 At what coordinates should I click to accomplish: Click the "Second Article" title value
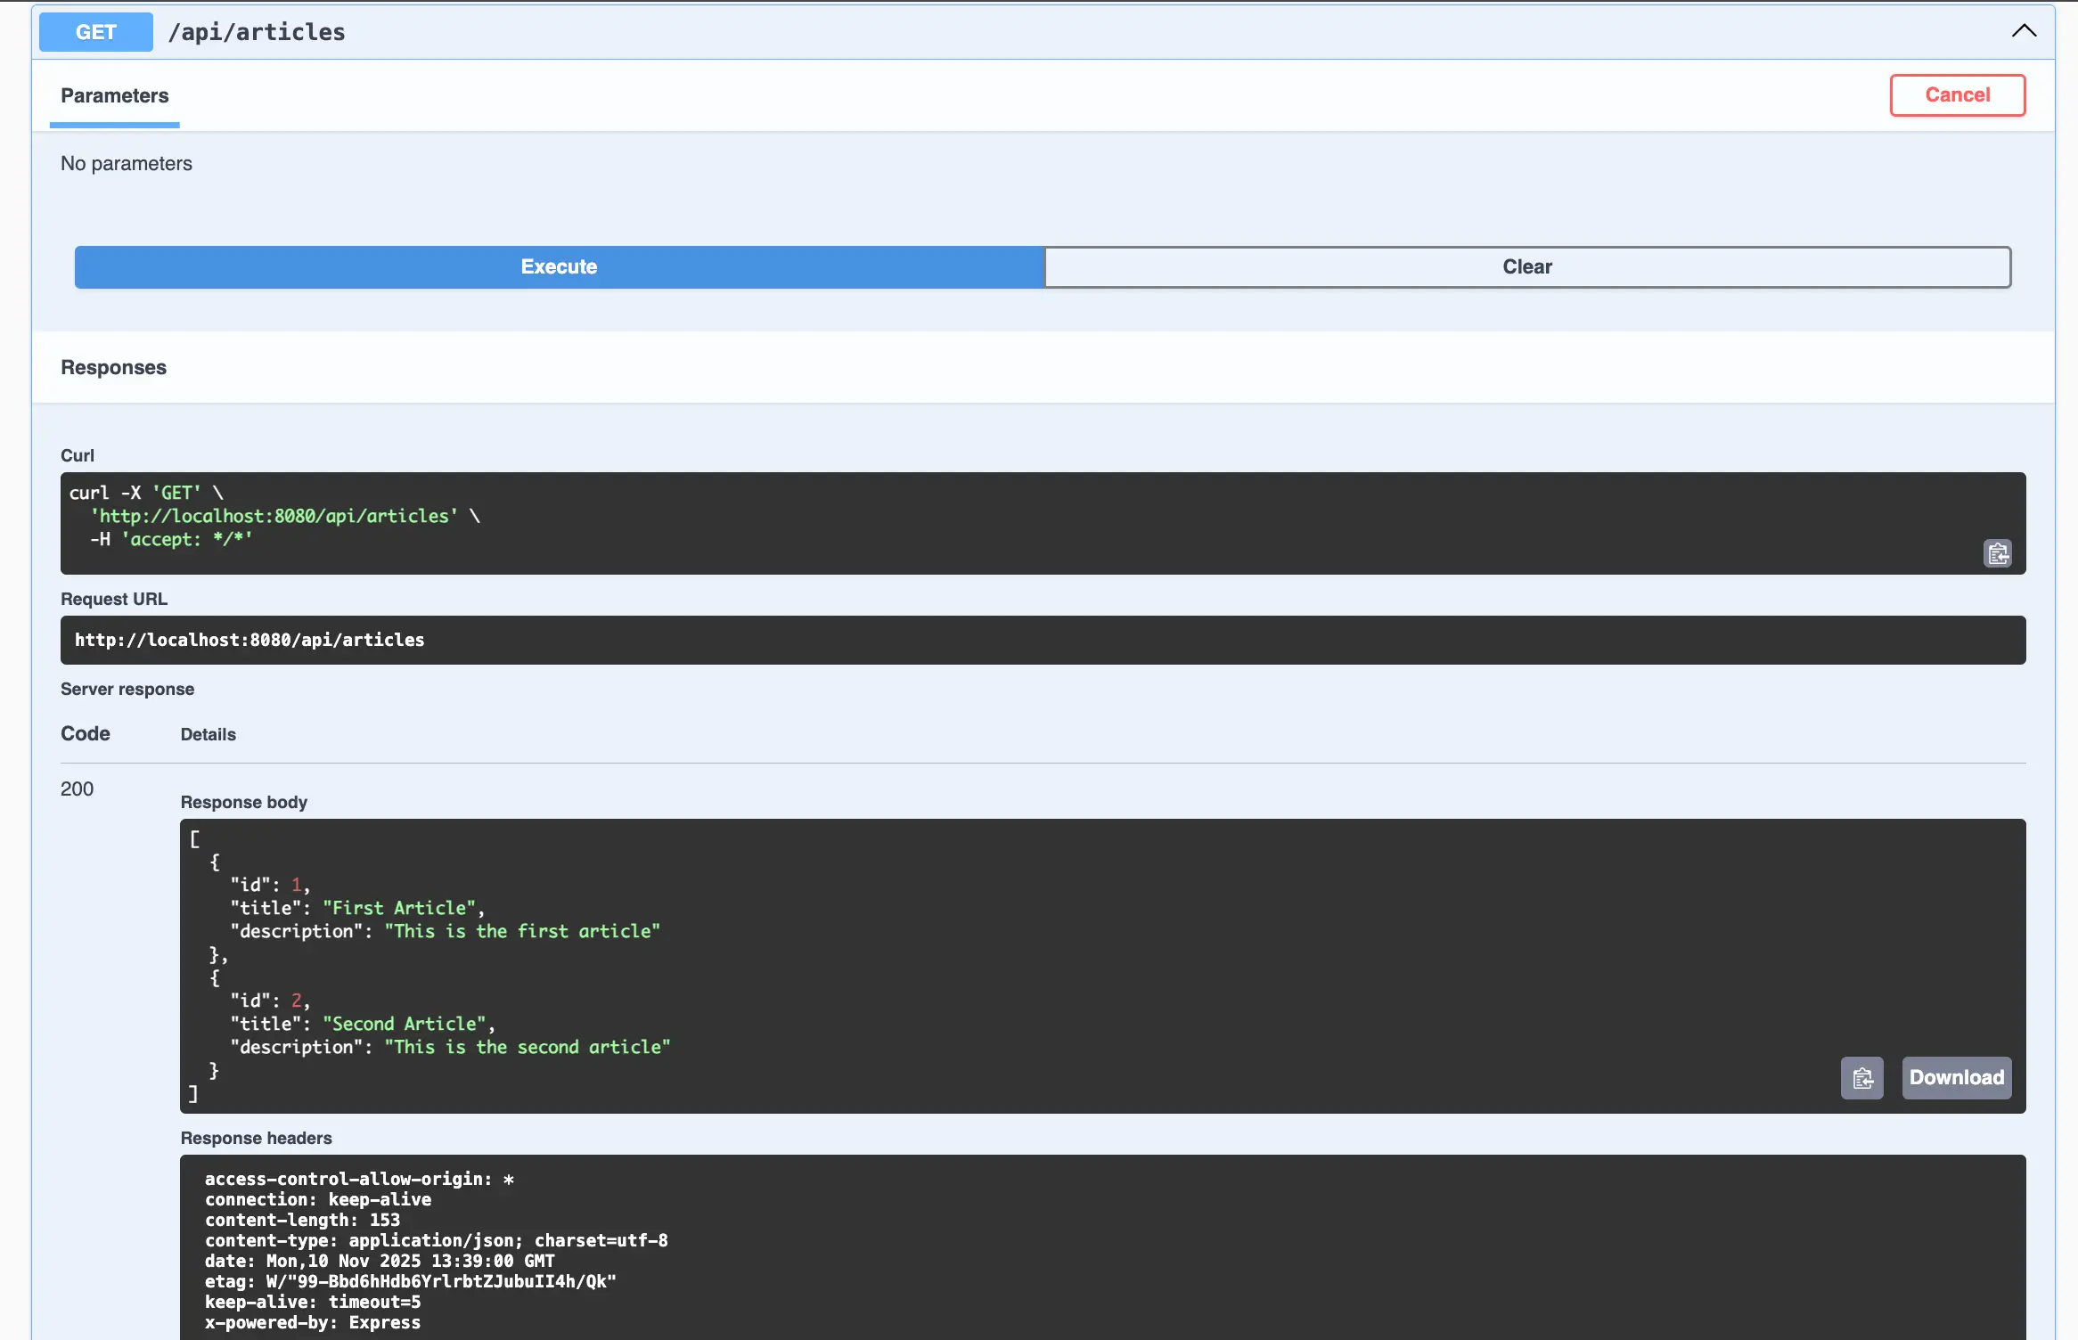(x=405, y=1024)
